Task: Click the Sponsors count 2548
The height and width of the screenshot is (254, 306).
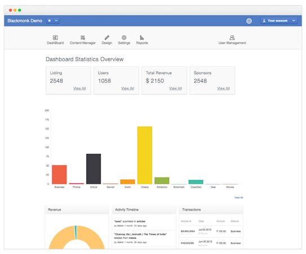Action: 200,81
